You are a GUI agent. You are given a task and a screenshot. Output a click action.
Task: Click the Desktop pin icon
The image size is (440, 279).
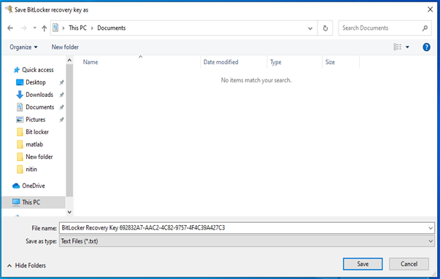pyautogui.click(x=62, y=82)
